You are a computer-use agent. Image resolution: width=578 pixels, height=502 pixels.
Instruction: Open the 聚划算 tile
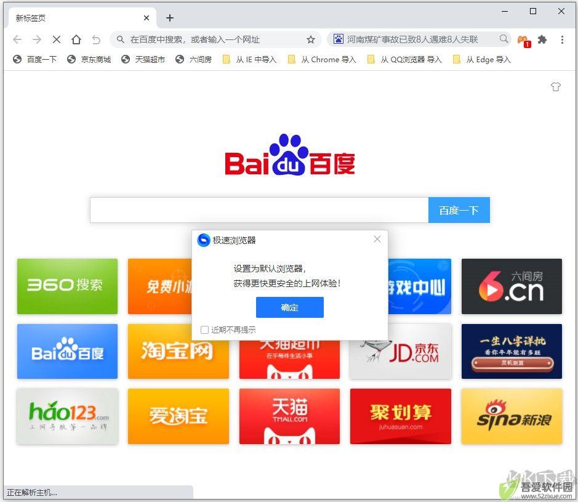[401, 416]
